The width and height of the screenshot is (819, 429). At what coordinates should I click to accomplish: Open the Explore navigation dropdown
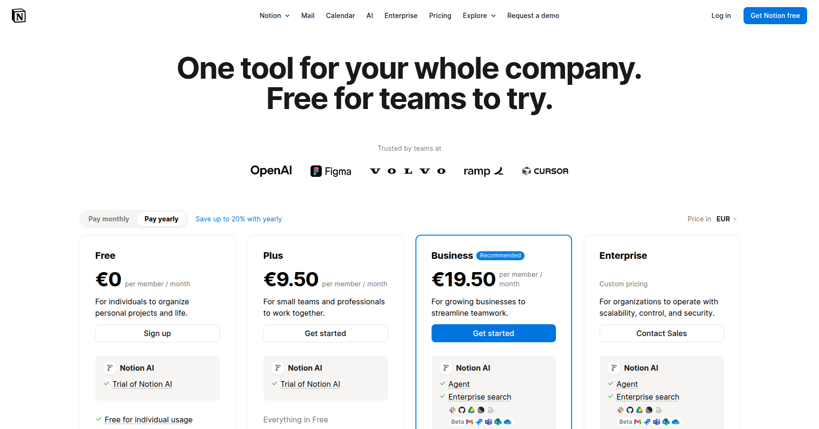click(x=479, y=16)
